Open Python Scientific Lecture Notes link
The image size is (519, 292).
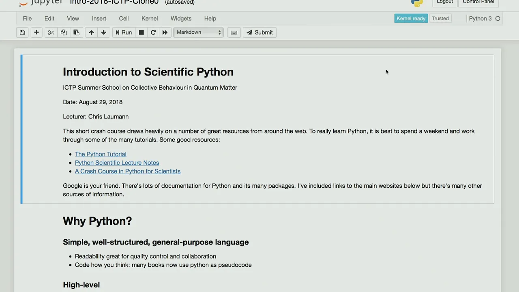click(117, 163)
